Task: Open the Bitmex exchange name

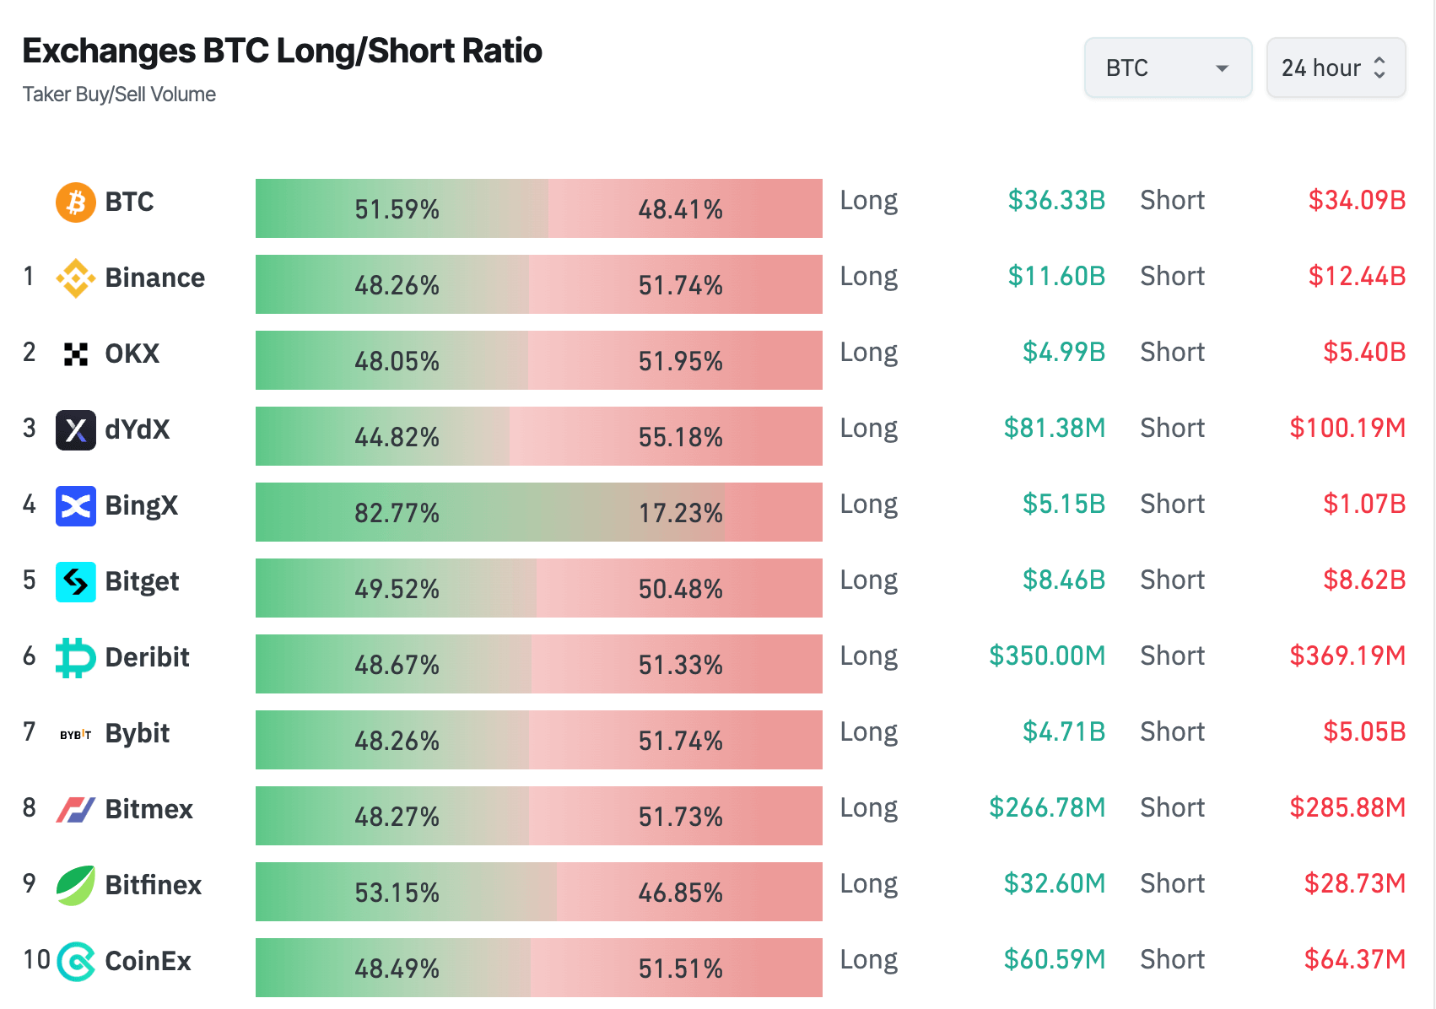Action: coord(149,810)
